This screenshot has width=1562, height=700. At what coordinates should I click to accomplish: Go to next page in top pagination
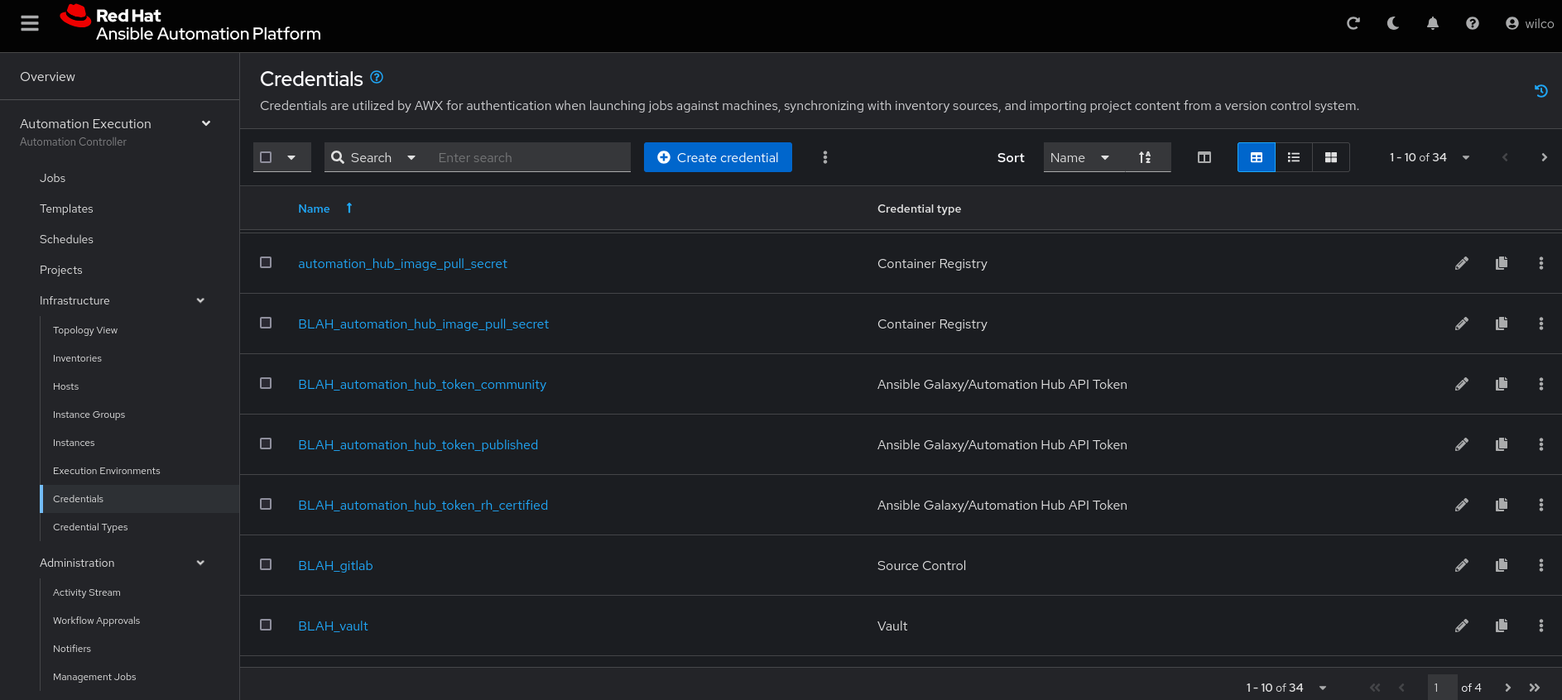tap(1544, 157)
